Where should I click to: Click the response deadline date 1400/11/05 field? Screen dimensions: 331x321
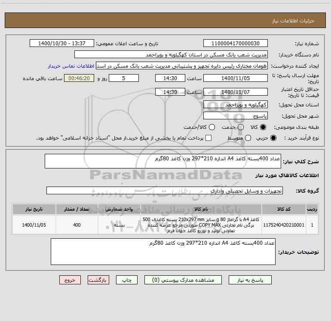pos(236,78)
